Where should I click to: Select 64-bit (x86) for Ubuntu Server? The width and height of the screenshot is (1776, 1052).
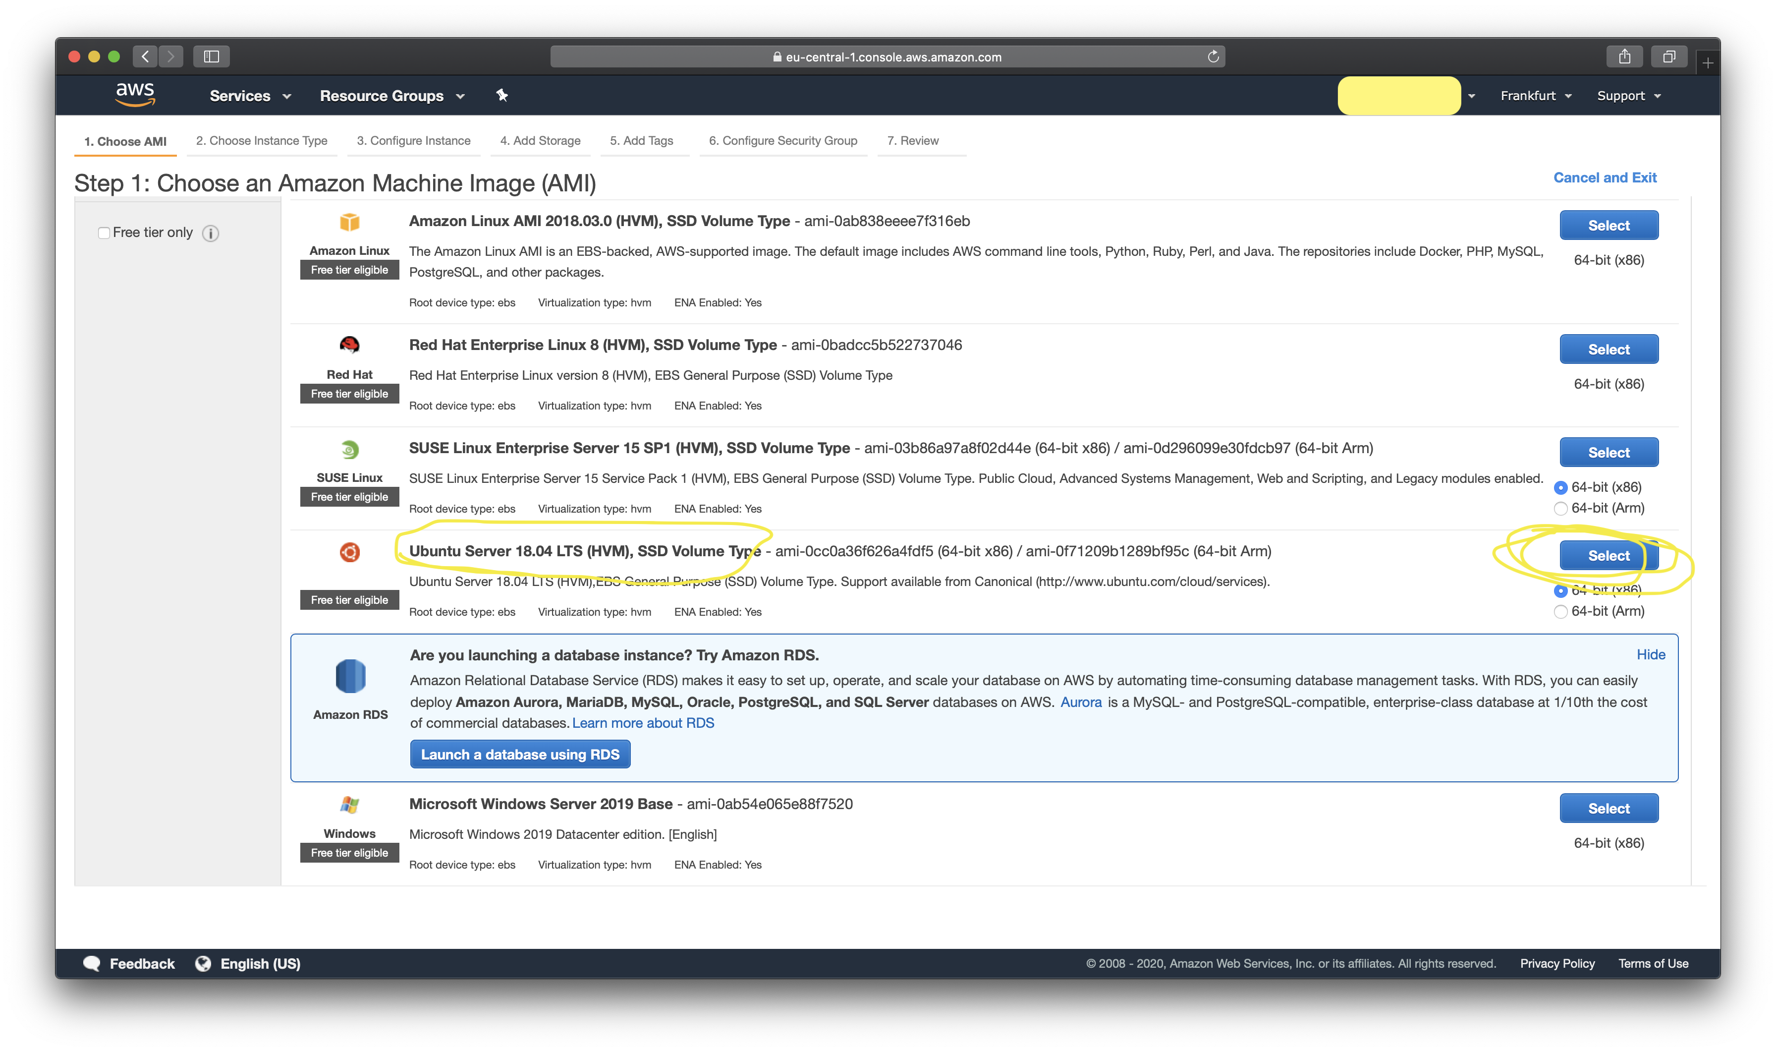pos(1560,590)
